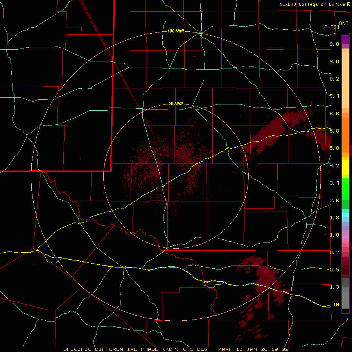
Task: Click the 0.2 scale value
Action: pyautogui.click(x=334, y=253)
